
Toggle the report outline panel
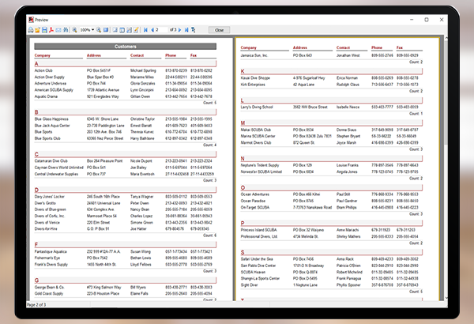coord(115,29)
